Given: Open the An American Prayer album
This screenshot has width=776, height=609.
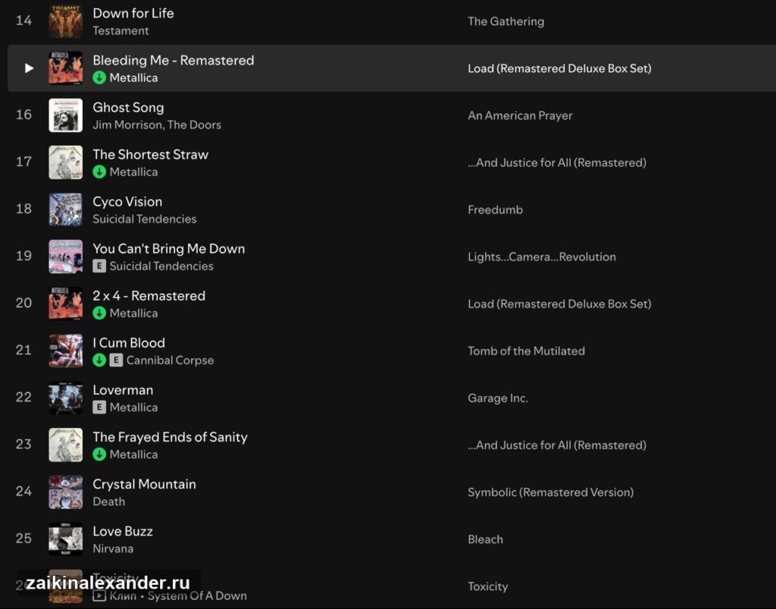Looking at the screenshot, I should pyautogui.click(x=520, y=115).
